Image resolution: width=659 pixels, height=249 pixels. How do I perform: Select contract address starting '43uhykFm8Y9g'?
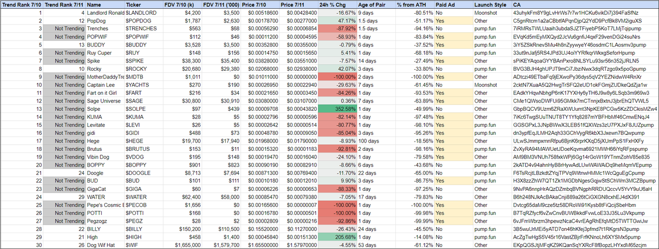tap(584, 12)
